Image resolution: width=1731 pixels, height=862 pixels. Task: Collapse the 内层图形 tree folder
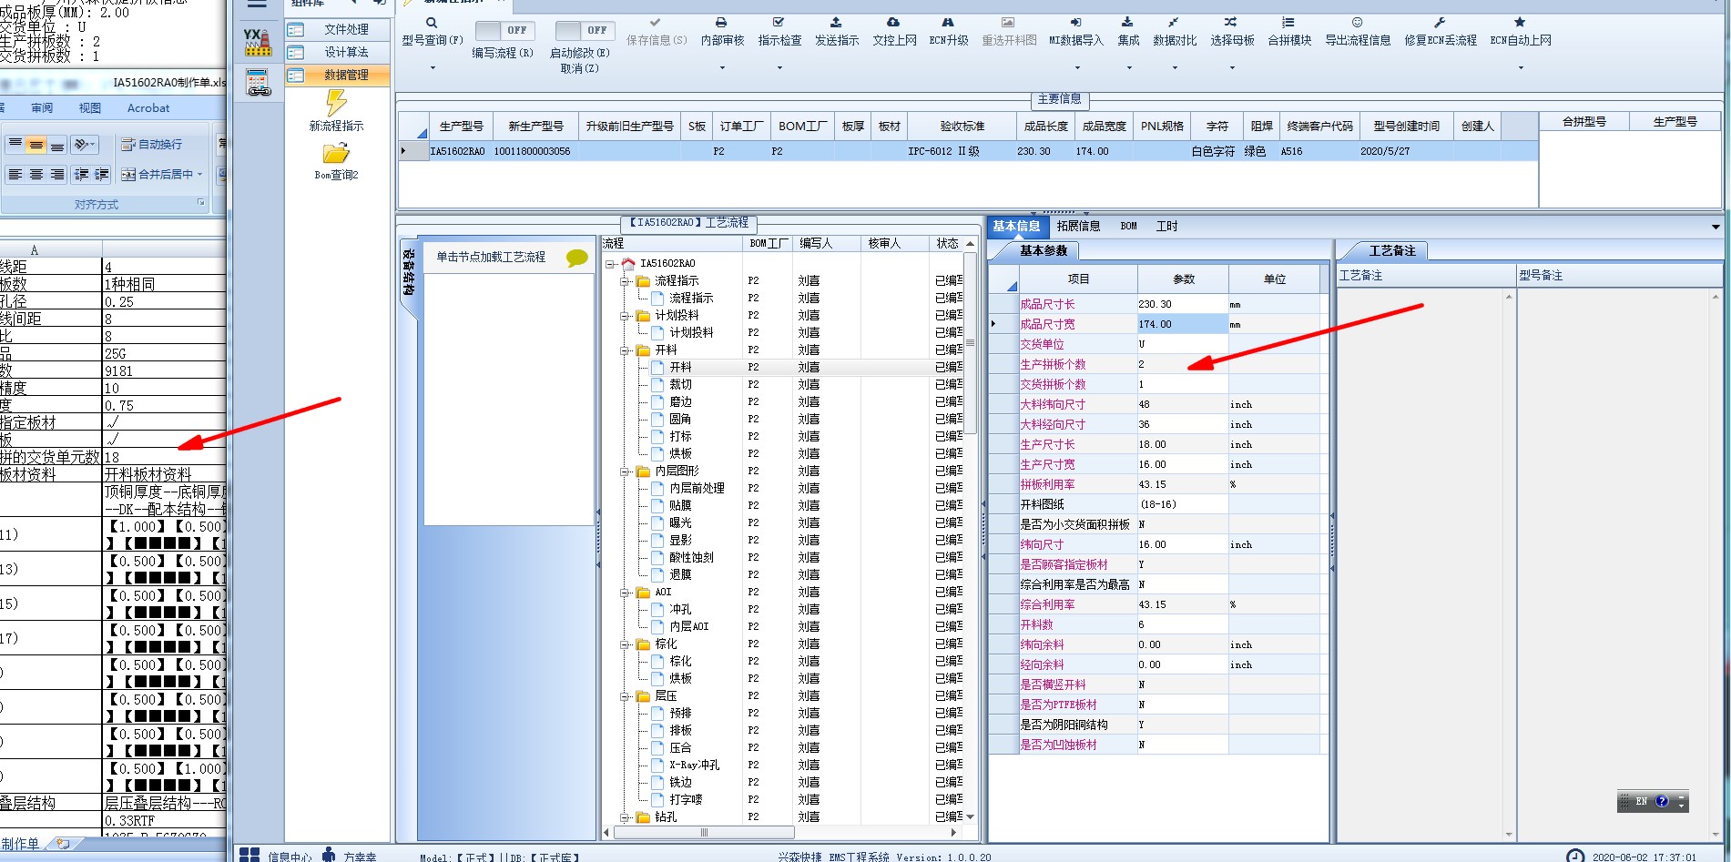(x=626, y=472)
